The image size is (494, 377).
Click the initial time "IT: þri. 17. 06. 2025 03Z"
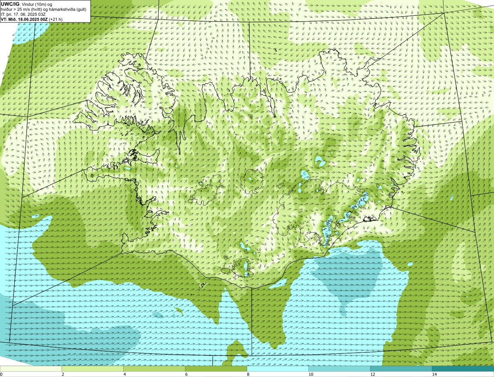point(24,14)
